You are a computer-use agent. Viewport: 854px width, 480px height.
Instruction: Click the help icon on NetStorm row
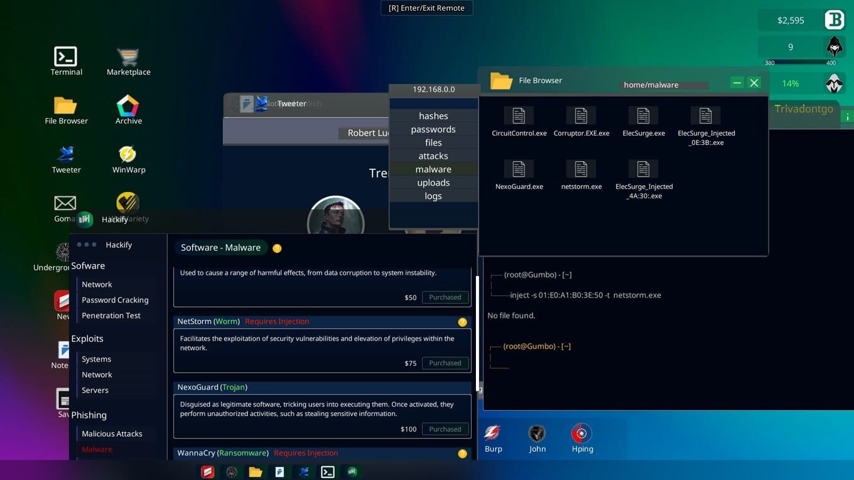463,322
